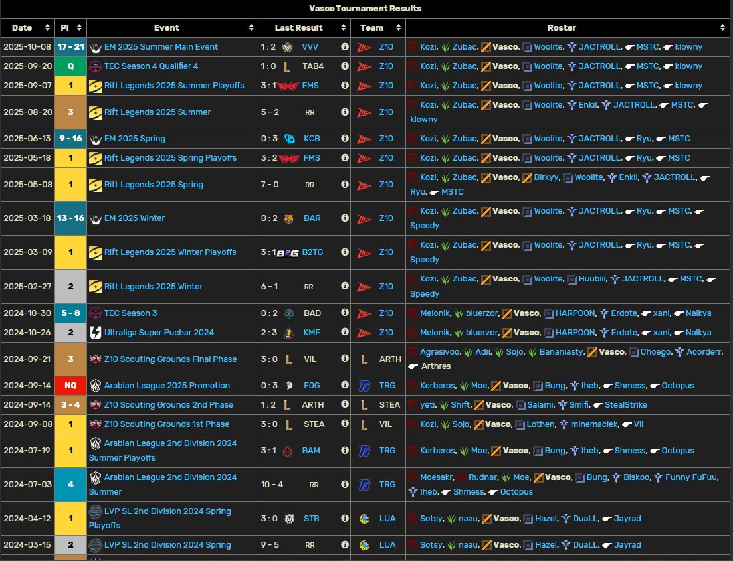Click player Huubiii in Rift Legends 2025 Winter roster

point(593,278)
